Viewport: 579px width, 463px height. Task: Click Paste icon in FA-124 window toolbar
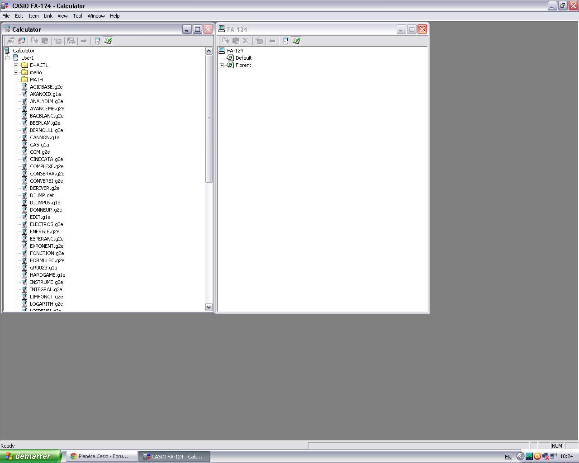point(236,41)
